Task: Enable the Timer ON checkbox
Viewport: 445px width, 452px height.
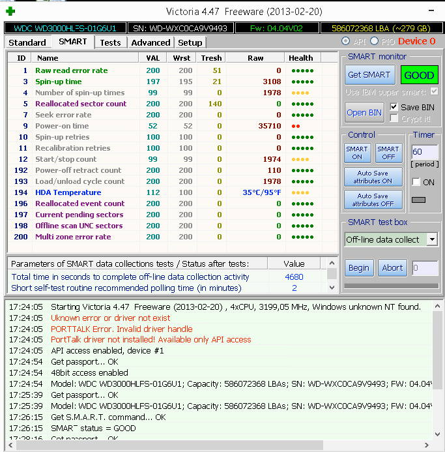Action: [x=416, y=183]
